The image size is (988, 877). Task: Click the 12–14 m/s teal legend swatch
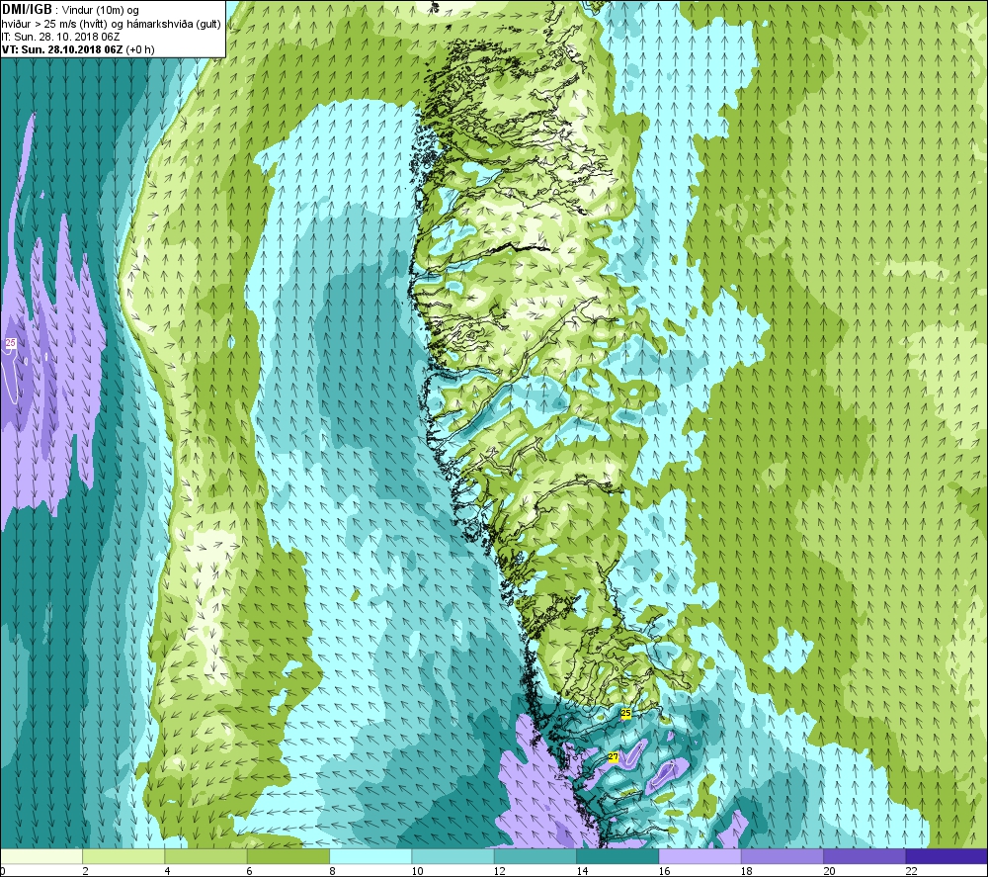coord(535,856)
